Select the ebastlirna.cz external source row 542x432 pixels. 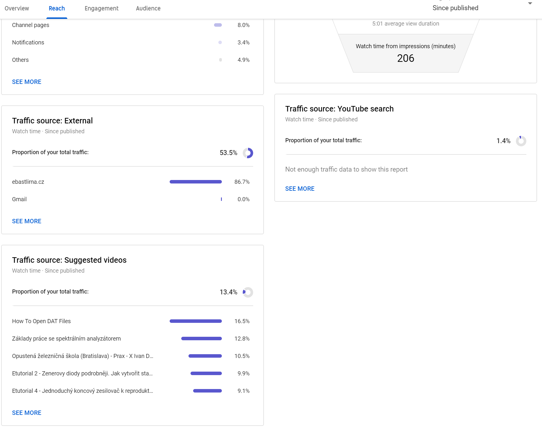pos(28,182)
